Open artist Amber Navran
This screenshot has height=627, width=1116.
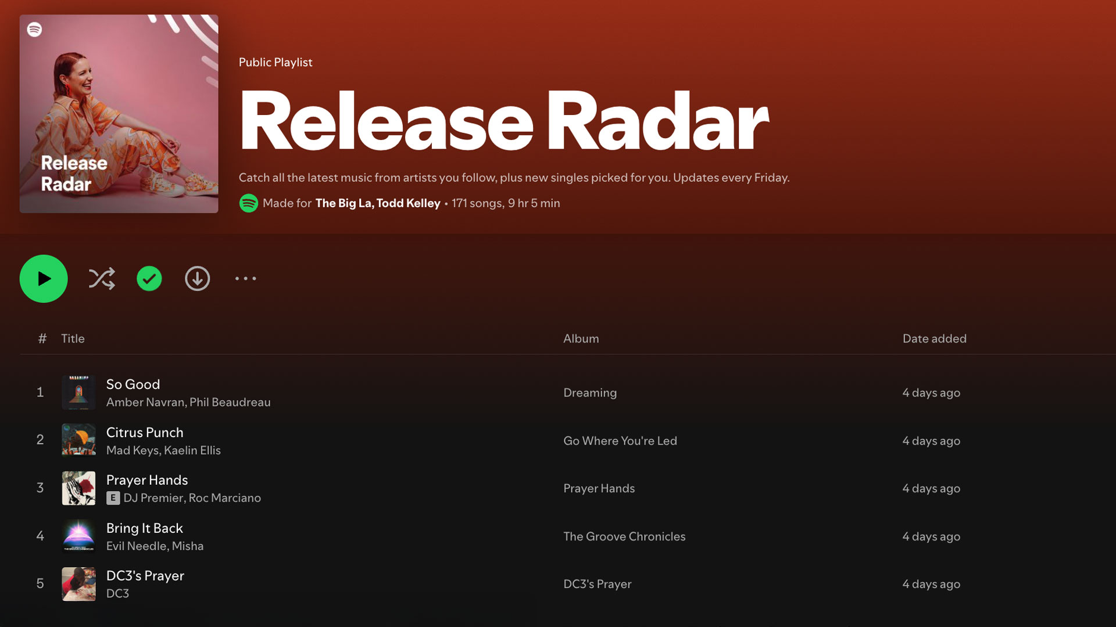point(146,402)
